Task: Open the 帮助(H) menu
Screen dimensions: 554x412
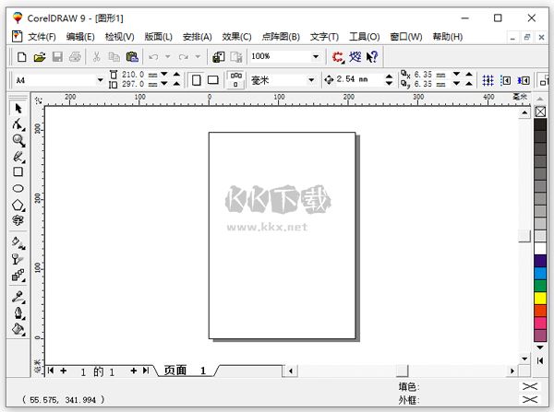Action: coord(448,37)
